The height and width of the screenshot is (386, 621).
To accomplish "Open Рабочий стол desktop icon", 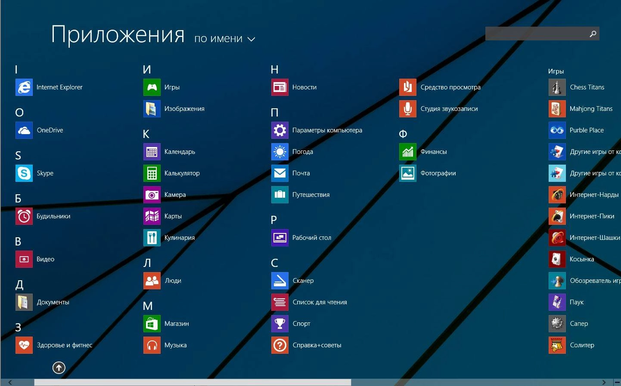I will [x=280, y=238].
